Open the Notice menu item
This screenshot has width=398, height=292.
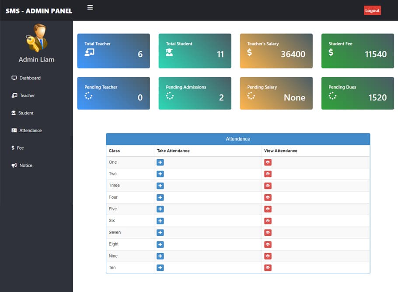(25, 165)
